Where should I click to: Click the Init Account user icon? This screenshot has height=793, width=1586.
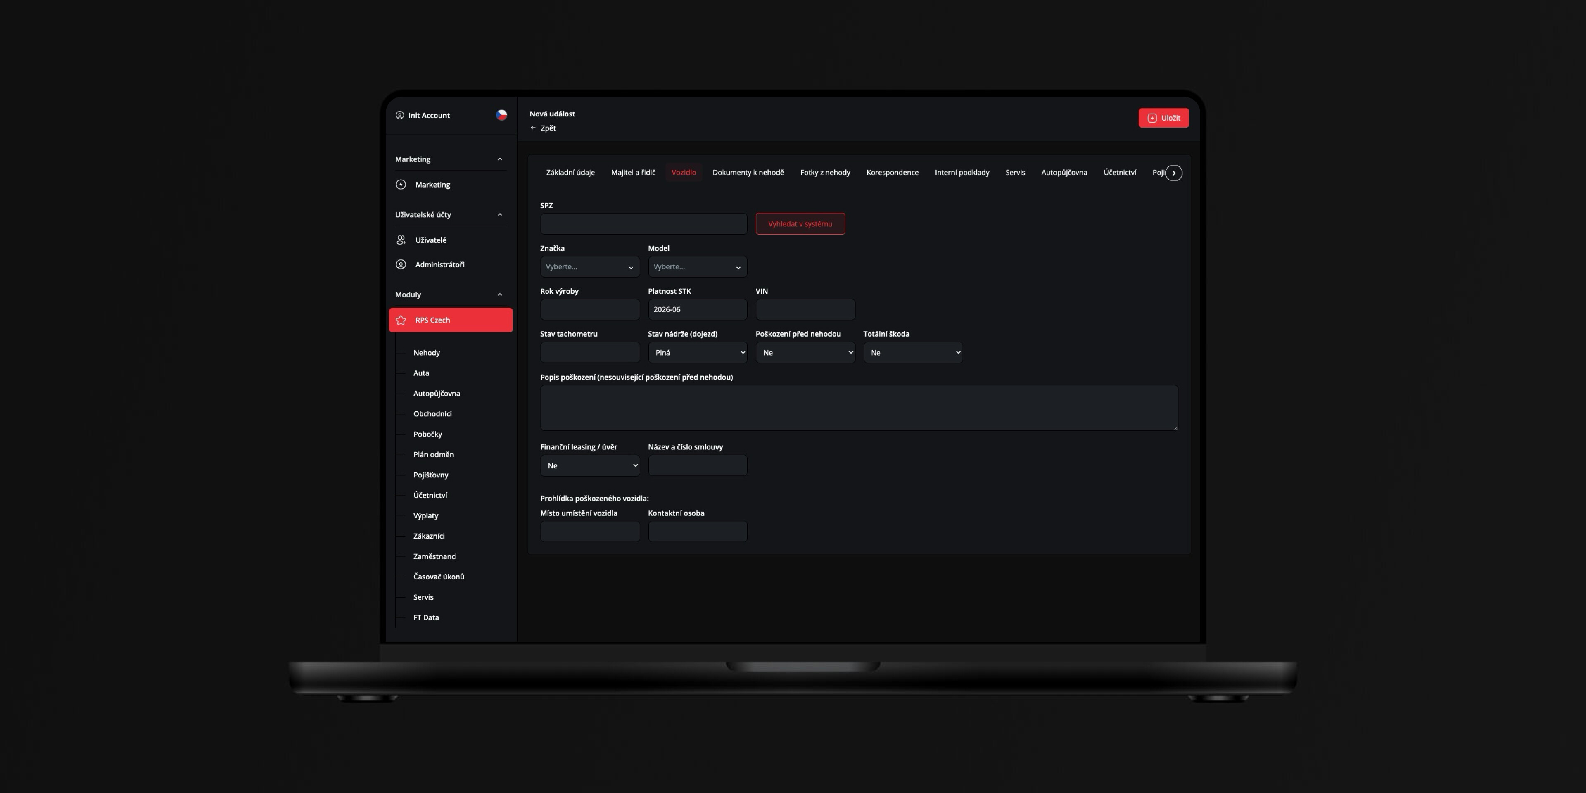pyautogui.click(x=399, y=115)
